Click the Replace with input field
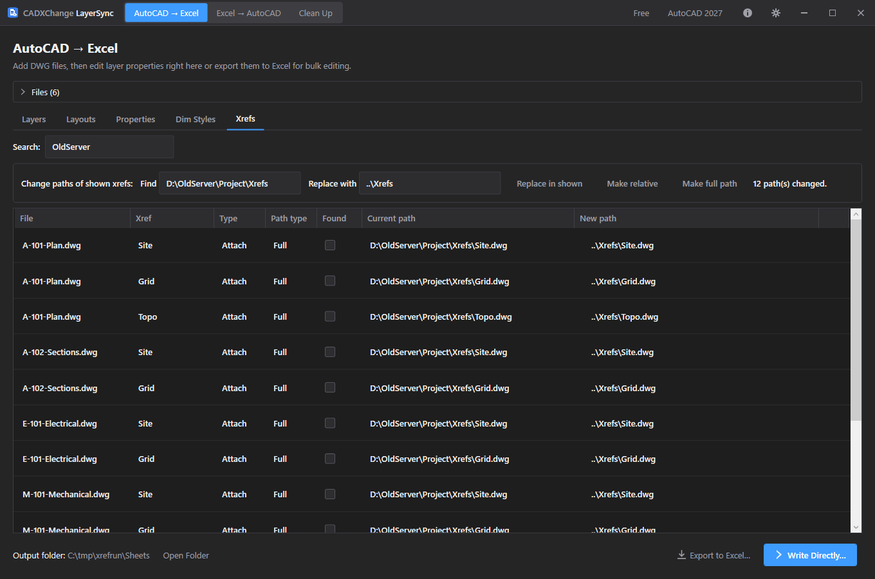 [430, 183]
